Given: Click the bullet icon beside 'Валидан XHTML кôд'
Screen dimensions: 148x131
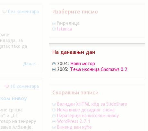Looking at the screenshot, I should pos(54,104).
